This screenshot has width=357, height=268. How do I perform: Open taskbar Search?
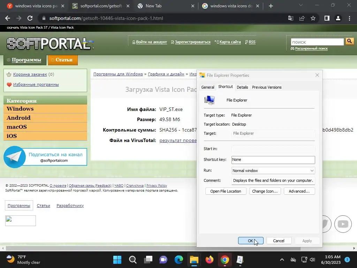click(132, 260)
